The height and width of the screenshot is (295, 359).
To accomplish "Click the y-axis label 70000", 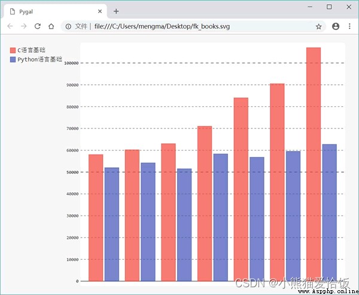I will [72, 128].
